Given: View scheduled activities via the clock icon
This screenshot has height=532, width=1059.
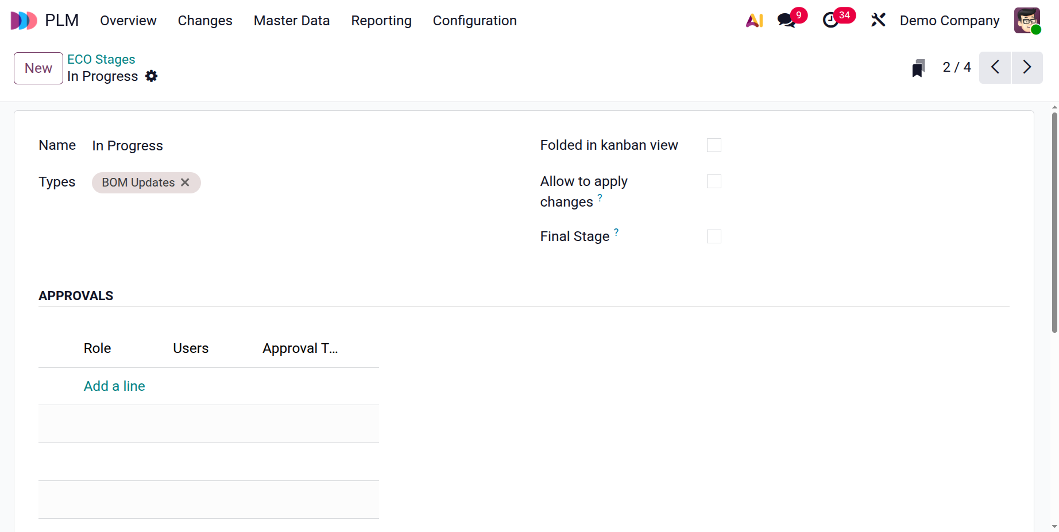Looking at the screenshot, I should 832,20.
